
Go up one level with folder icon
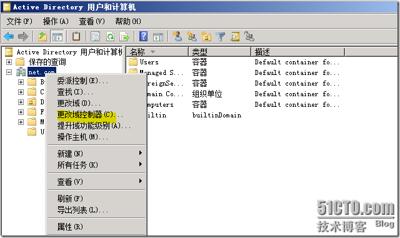tap(42, 36)
